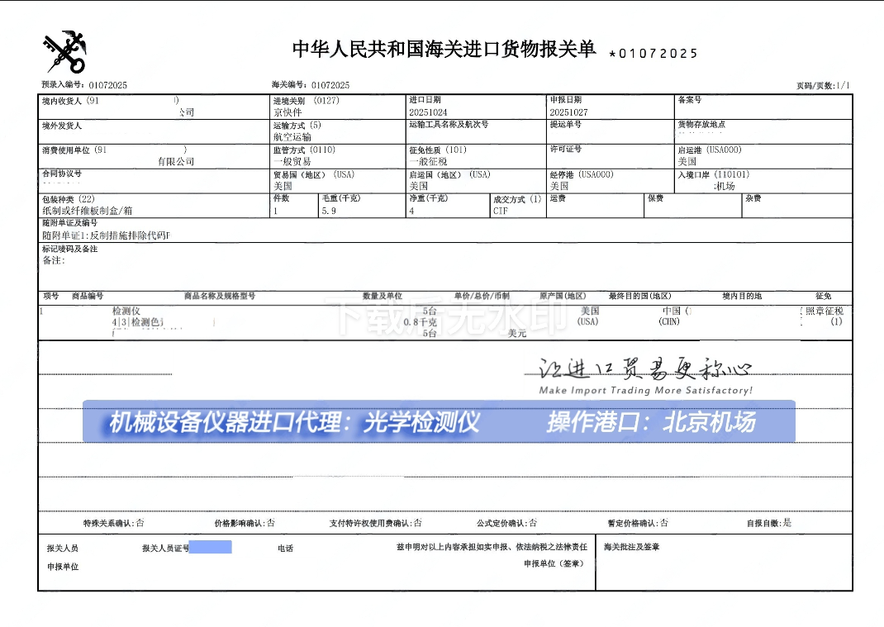Click the 包装种类 entry 纸制或纤维板制盒/箱

pos(87,211)
